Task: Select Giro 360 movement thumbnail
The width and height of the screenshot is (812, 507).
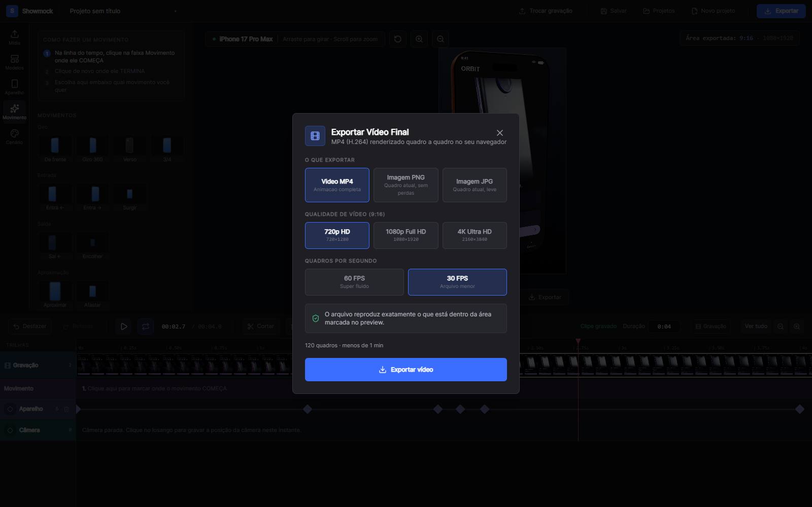Action: [x=92, y=149]
